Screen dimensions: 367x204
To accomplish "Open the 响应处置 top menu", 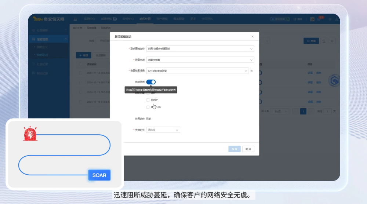I will (145, 19).
